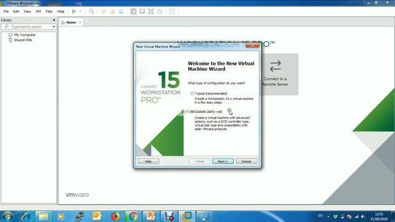Open the Windows Start menu
The image size is (395, 222).
(7, 216)
